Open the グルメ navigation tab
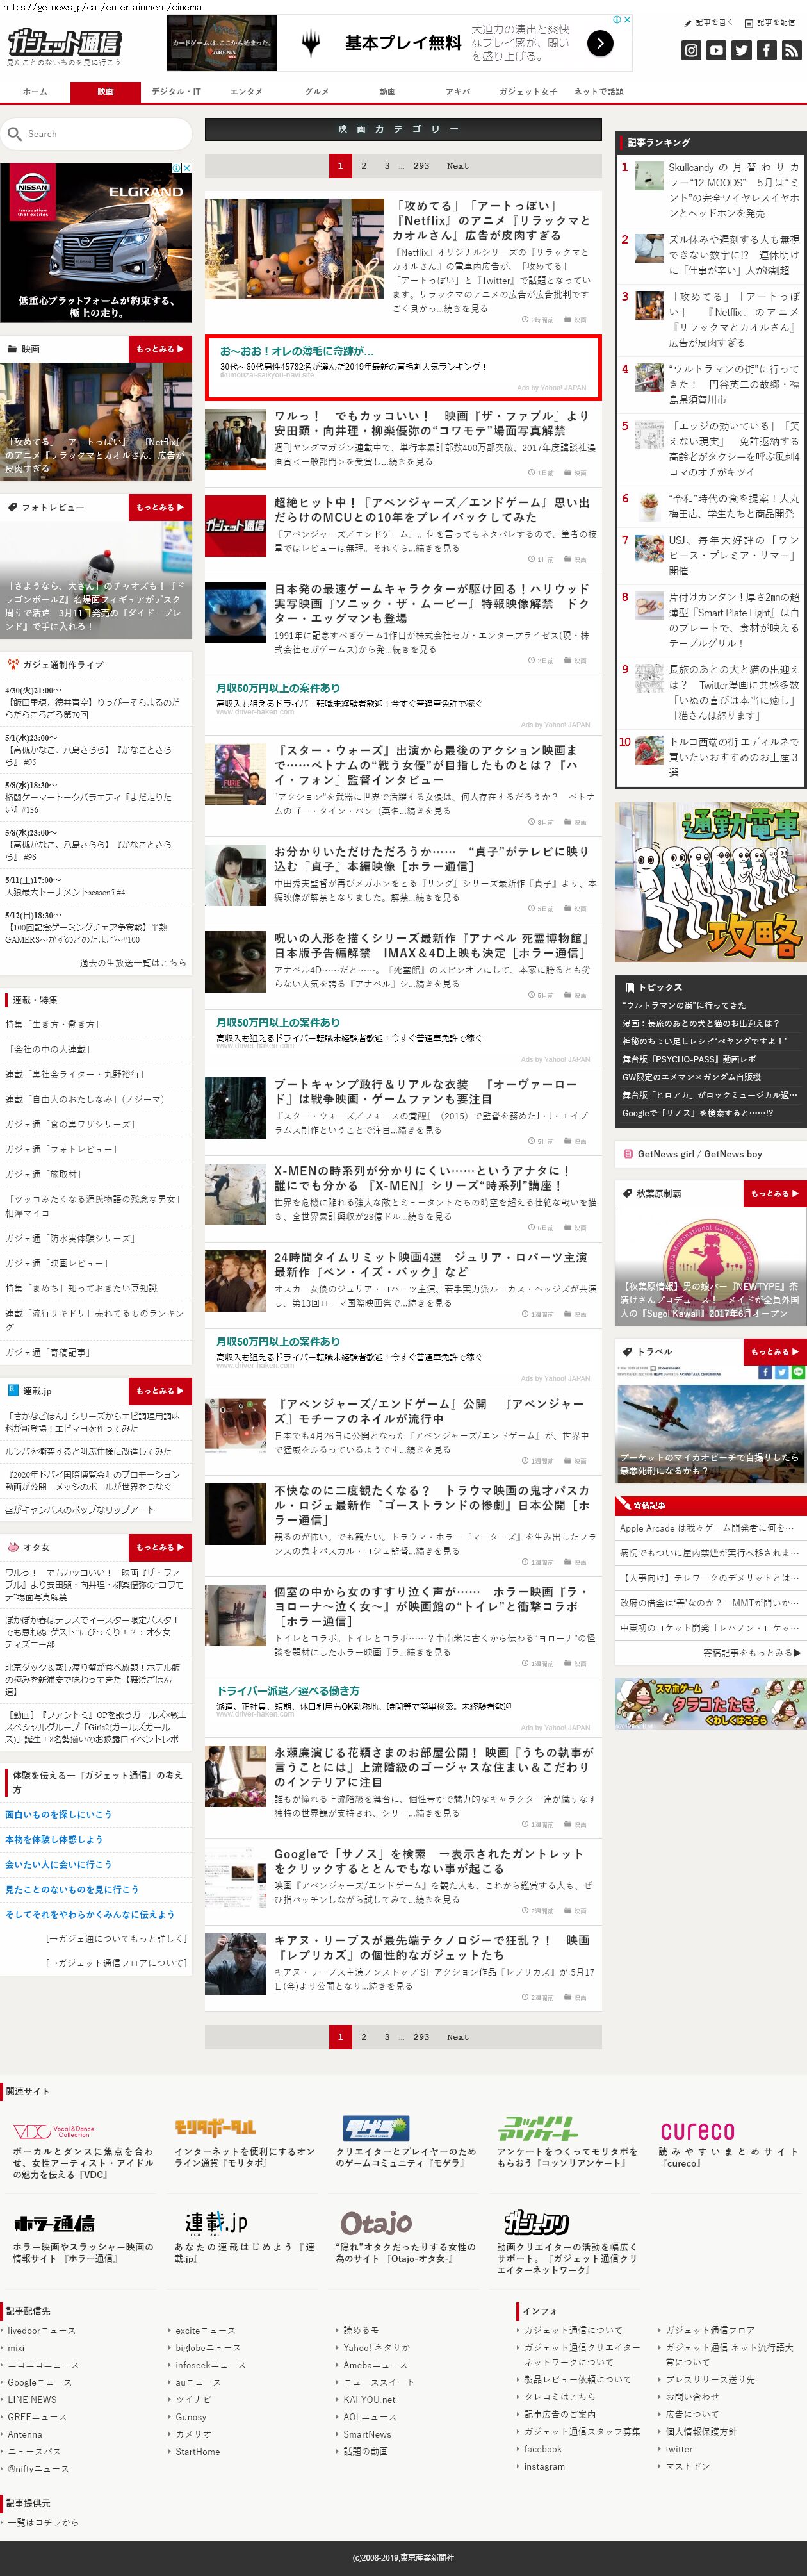This screenshot has width=807, height=2576. point(317,92)
